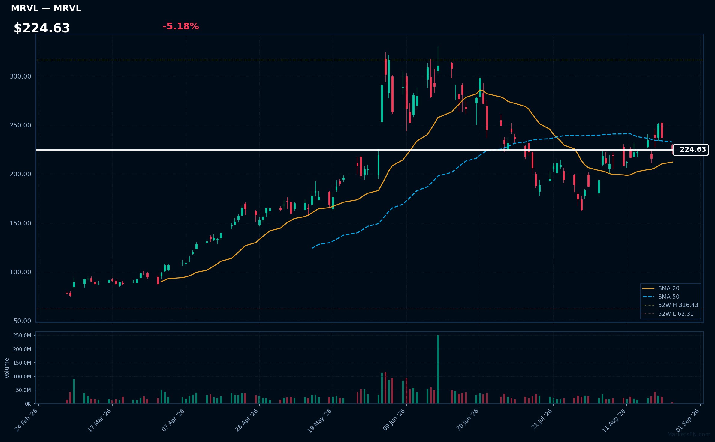The image size is (715, 442).
Task: Click the Volume axis title
Action: pyautogui.click(x=7, y=368)
